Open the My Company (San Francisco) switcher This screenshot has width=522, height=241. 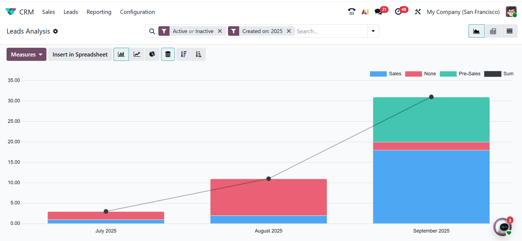coord(463,12)
